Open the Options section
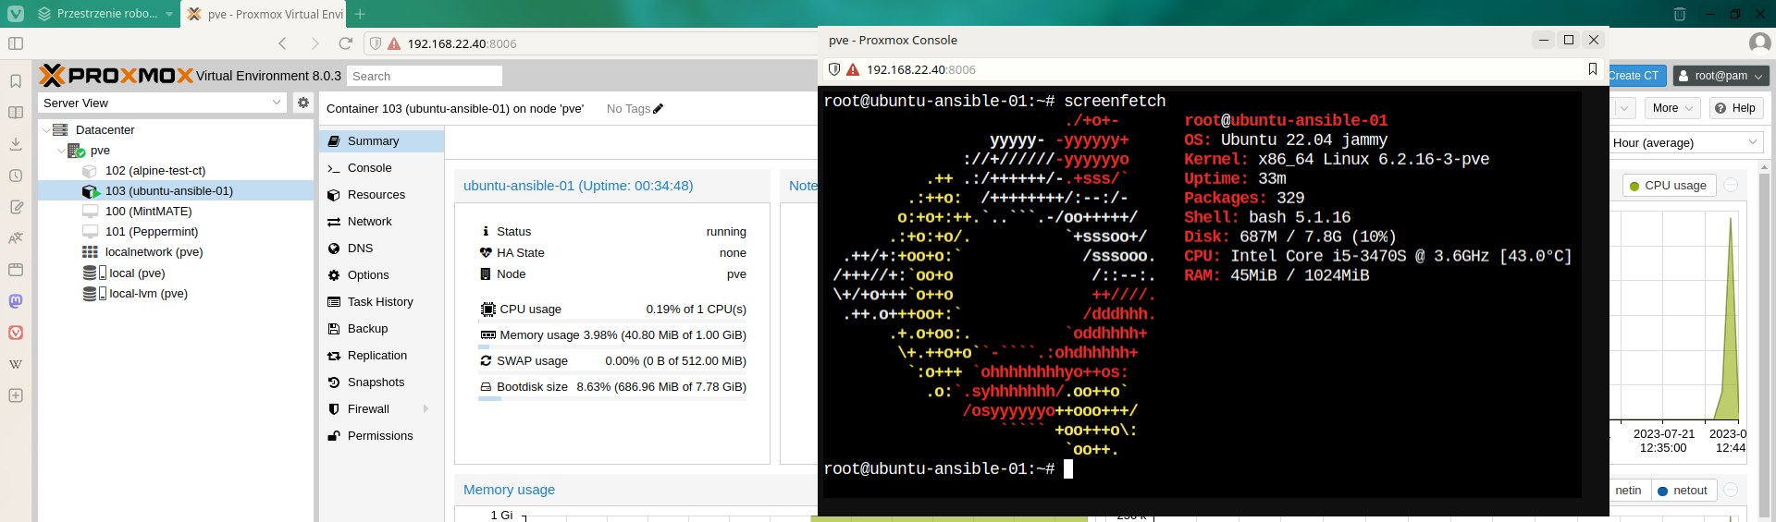 pyautogui.click(x=382, y=275)
